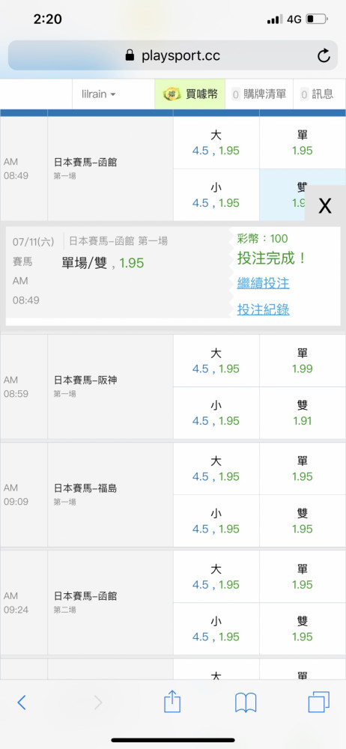Open the Safari share sheet icon

(x=172, y=701)
